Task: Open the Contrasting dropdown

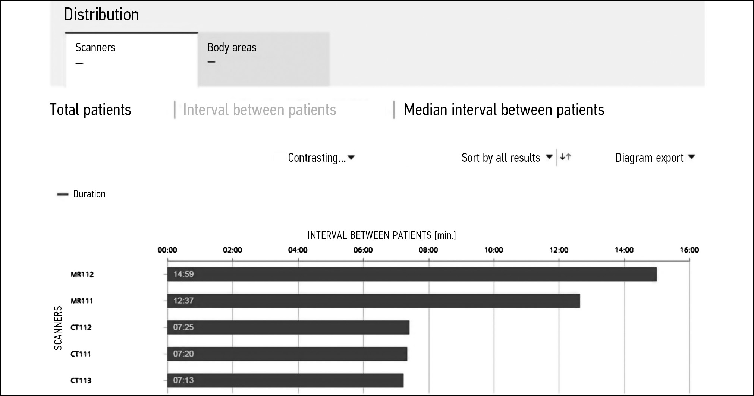Action: tap(321, 158)
